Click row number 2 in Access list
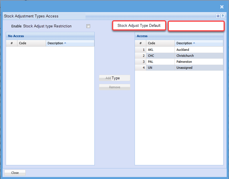 (141, 56)
